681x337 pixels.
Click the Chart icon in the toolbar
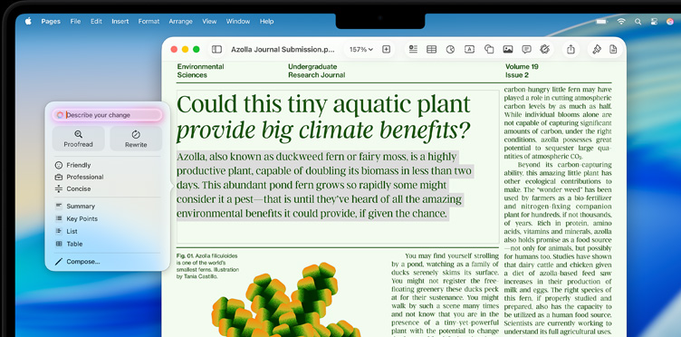pyautogui.click(x=450, y=50)
